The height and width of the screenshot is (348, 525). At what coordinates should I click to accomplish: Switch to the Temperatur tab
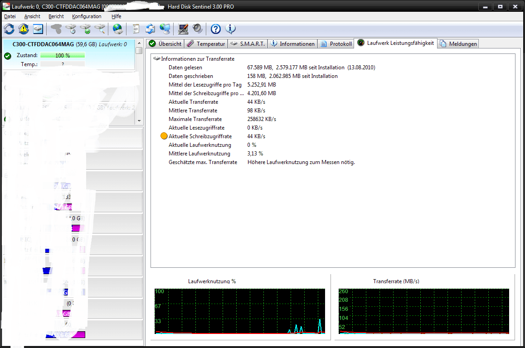click(x=206, y=44)
